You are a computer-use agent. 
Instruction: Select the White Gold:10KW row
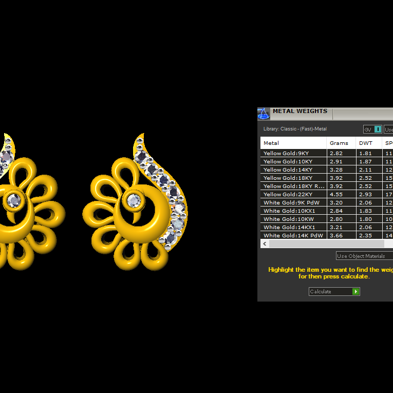pyautogui.click(x=327, y=219)
